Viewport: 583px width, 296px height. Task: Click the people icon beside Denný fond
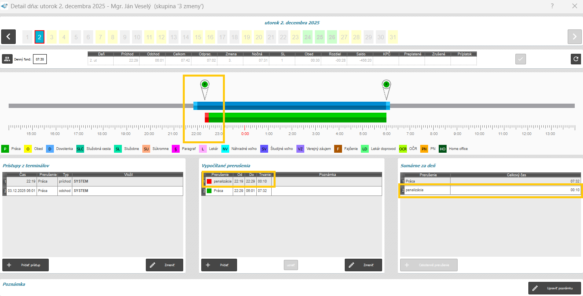pyautogui.click(x=7, y=59)
